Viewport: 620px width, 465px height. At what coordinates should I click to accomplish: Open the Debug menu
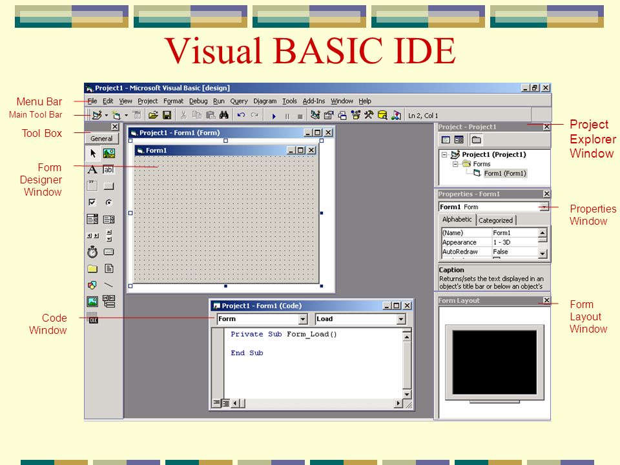click(x=198, y=101)
